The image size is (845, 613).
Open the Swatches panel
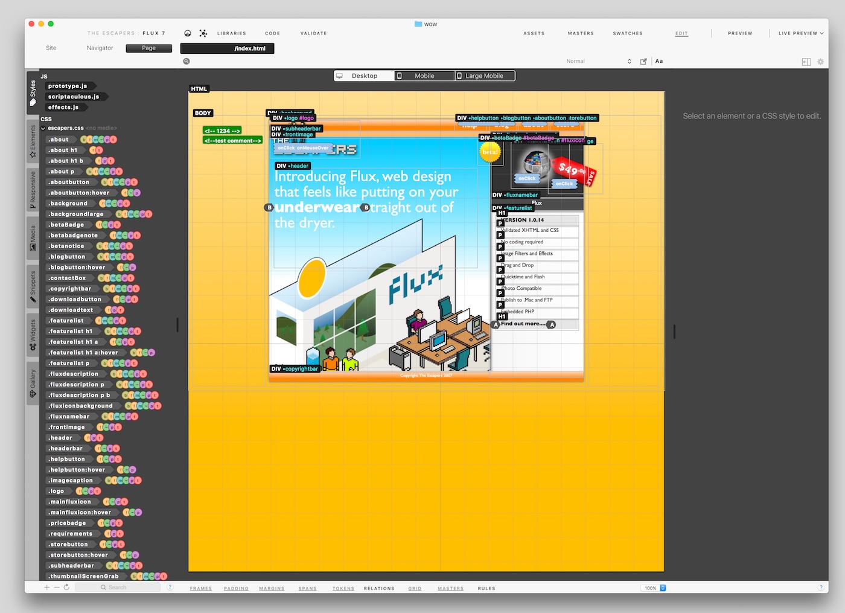(x=628, y=33)
